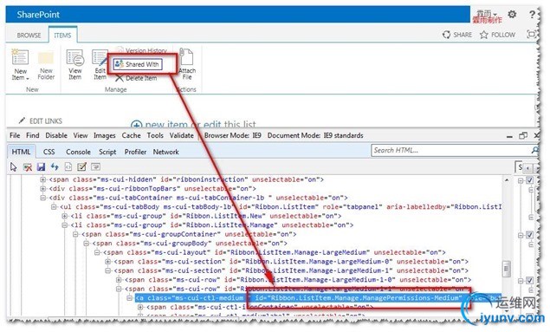Select the highlighted ManagePermissions-Medium anchor row
Screen dimensions: 550x332
[x=318, y=298]
